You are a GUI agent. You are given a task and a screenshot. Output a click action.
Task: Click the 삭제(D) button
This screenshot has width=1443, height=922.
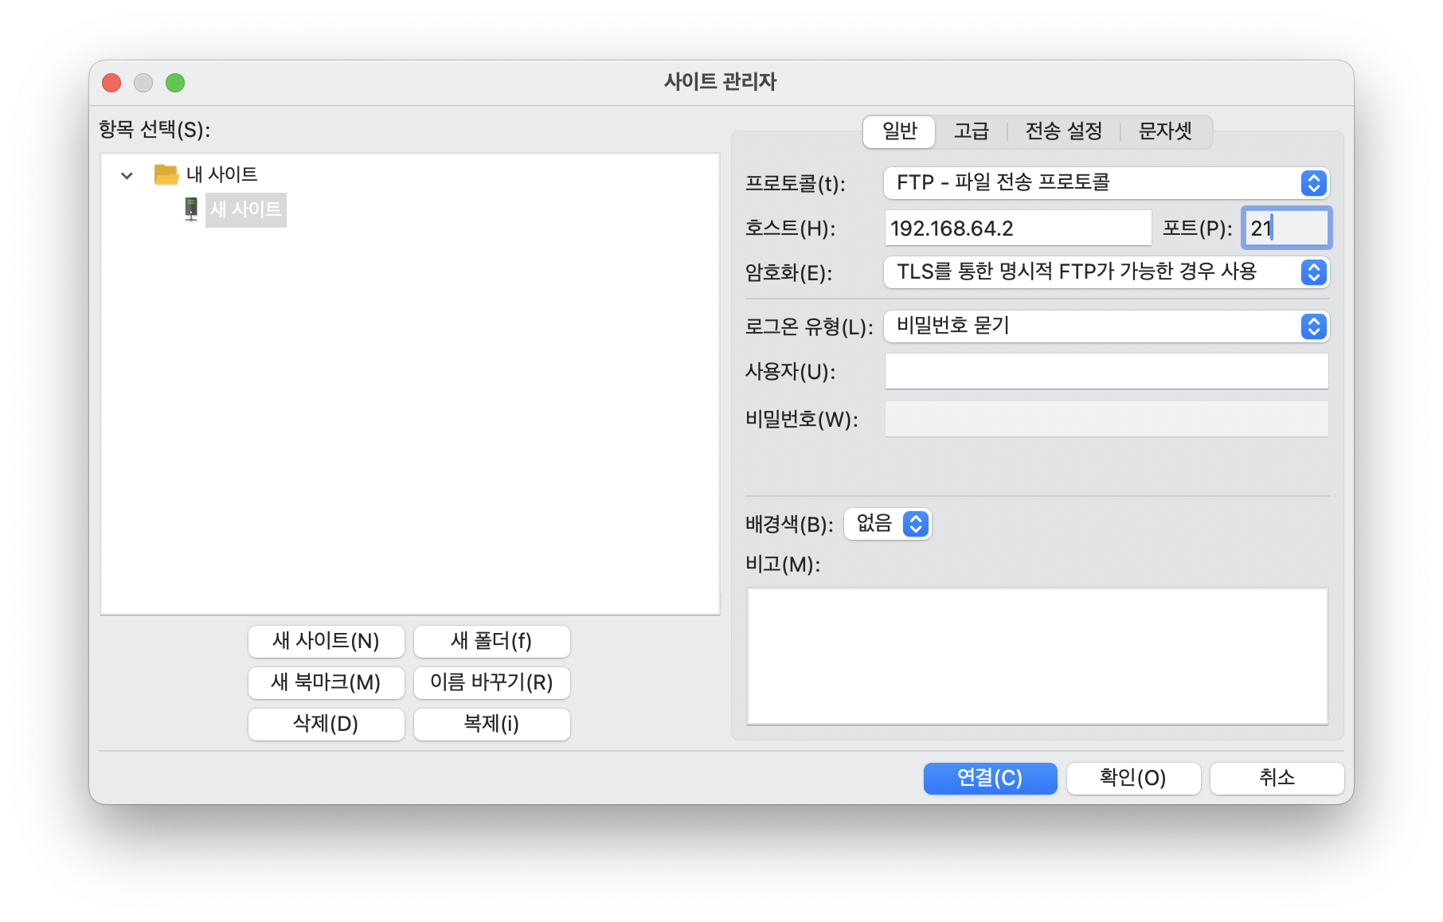[327, 724]
